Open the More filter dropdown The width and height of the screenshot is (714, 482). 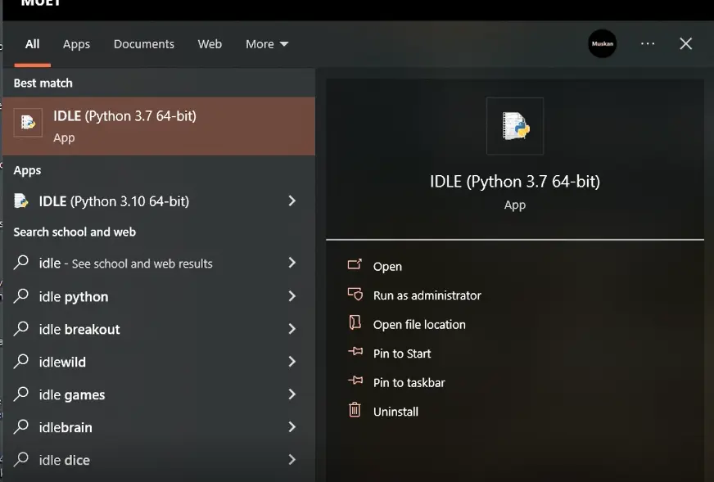click(x=267, y=44)
